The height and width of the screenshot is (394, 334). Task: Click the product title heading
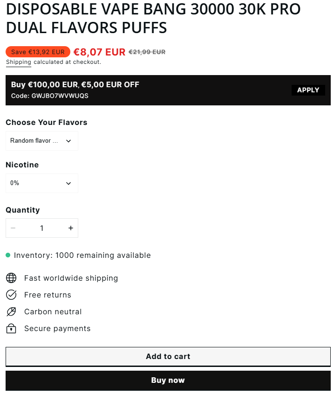(x=153, y=18)
